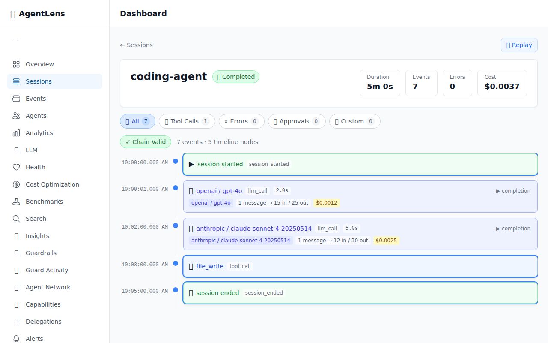Click timeline dot at 10:00:00.000 AM
Screen dimensions: 548x343
pos(176,161)
